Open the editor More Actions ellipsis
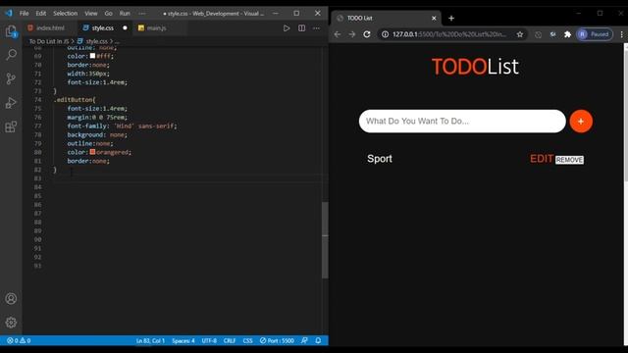 (316, 28)
